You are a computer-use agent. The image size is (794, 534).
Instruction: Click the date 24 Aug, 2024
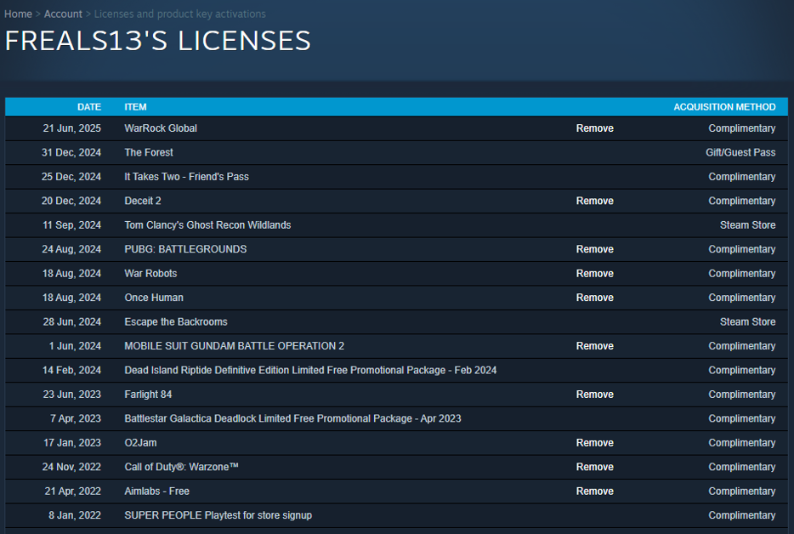pyautogui.click(x=71, y=249)
